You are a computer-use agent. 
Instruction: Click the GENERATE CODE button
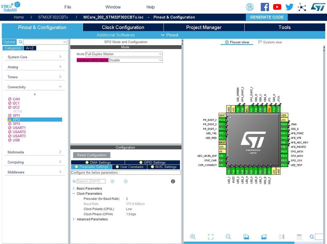(x=267, y=17)
